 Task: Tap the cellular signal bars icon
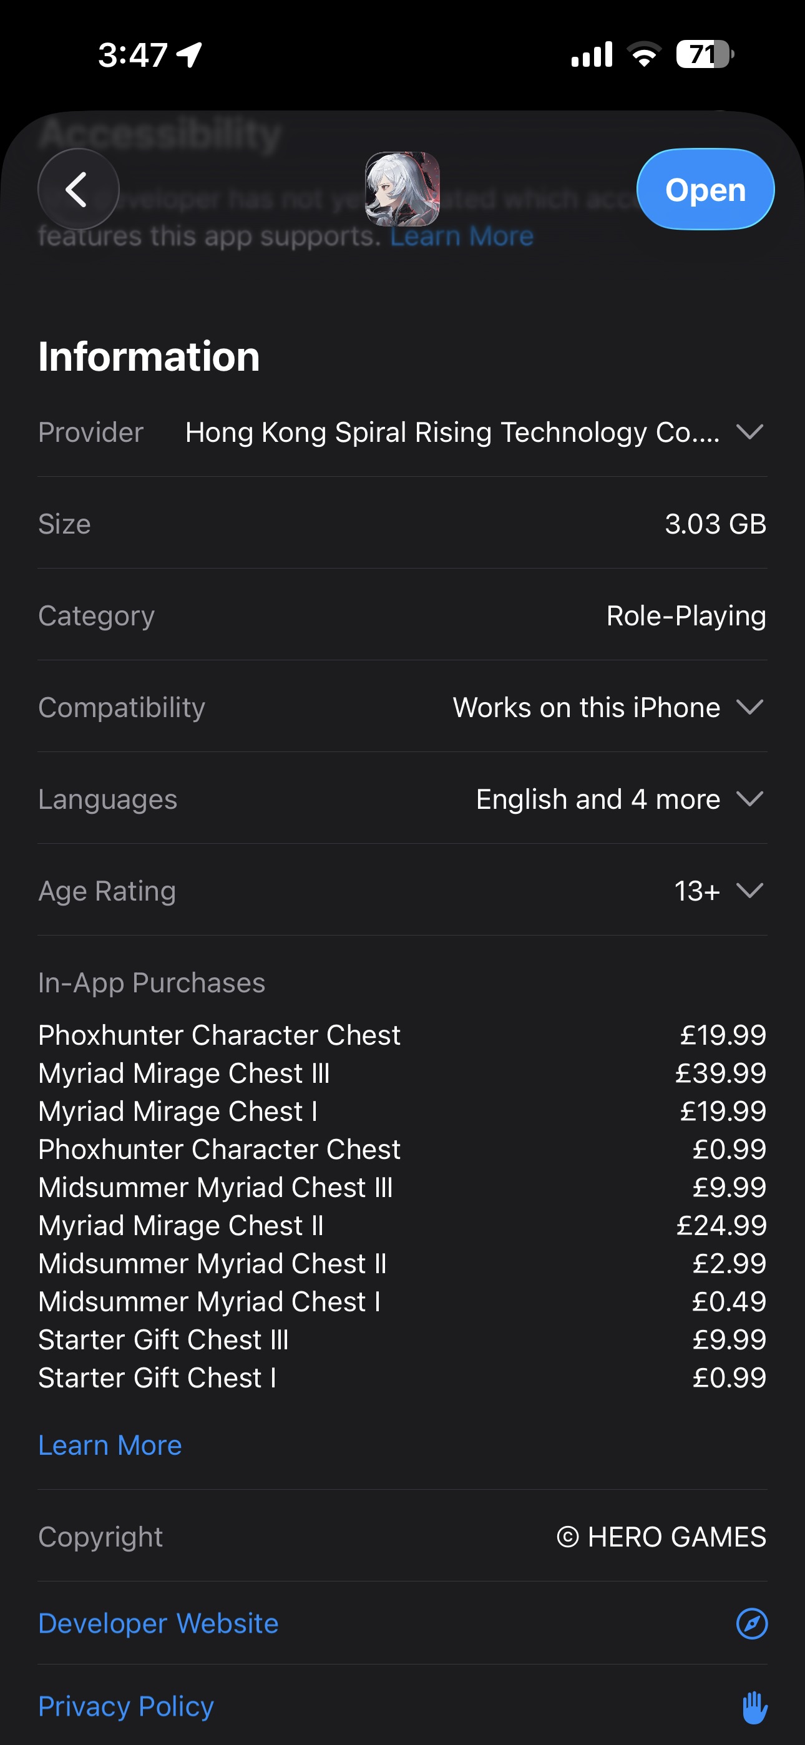pos(592,54)
